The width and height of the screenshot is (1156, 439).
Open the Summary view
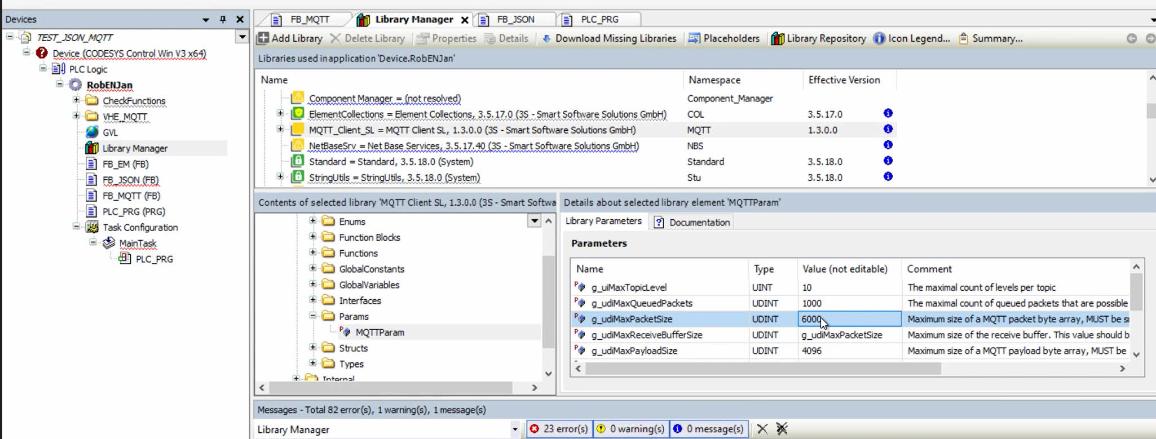tap(991, 38)
